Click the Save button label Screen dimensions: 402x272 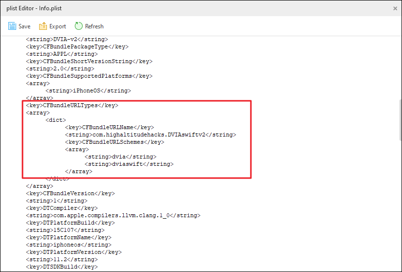pyautogui.click(x=24, y=26)
